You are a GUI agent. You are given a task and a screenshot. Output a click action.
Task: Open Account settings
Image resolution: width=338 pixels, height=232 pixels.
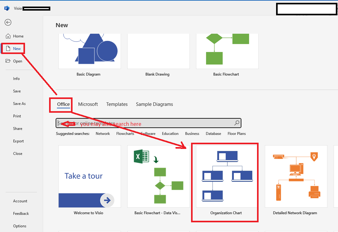pos(20,201)
